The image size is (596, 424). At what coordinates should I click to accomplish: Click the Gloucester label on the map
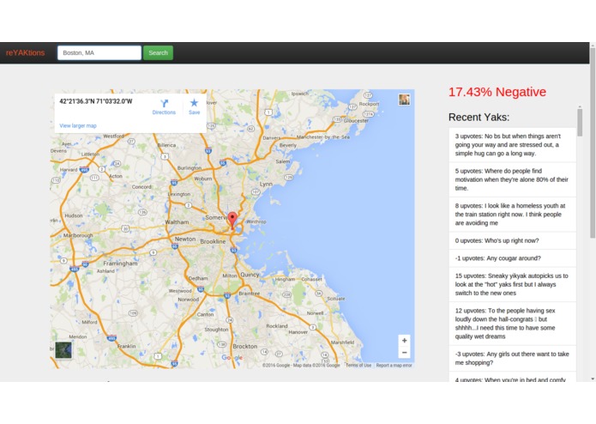coord(356,121)
